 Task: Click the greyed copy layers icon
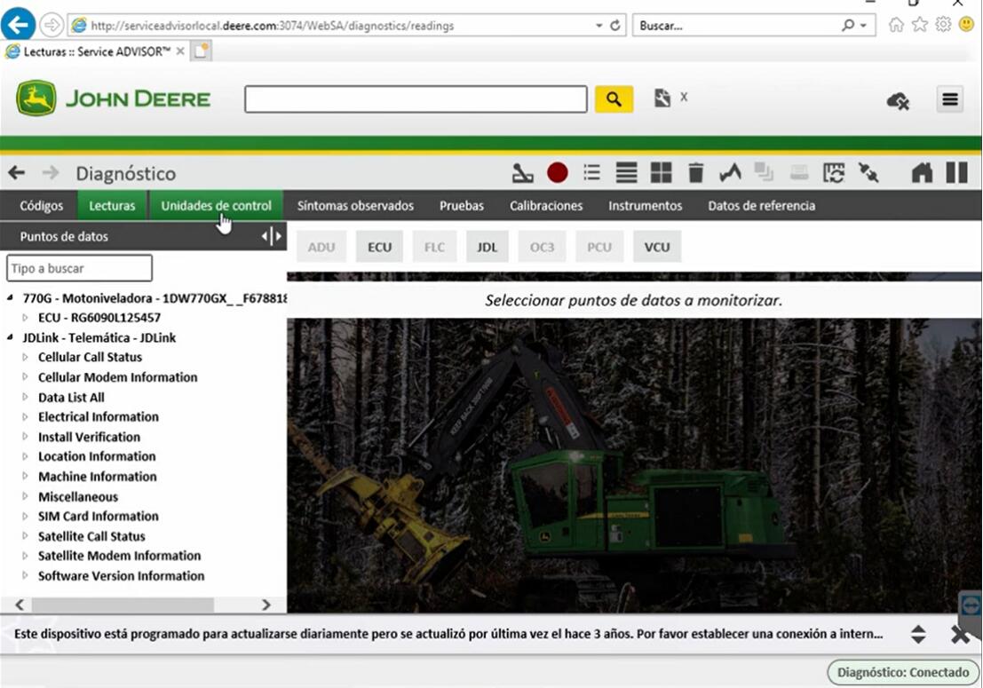[764, 171]
